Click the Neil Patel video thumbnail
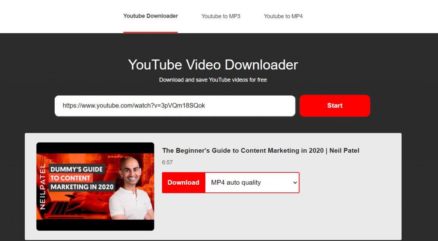The width and height of the screenshot is (438, 241). pos(95,186)
